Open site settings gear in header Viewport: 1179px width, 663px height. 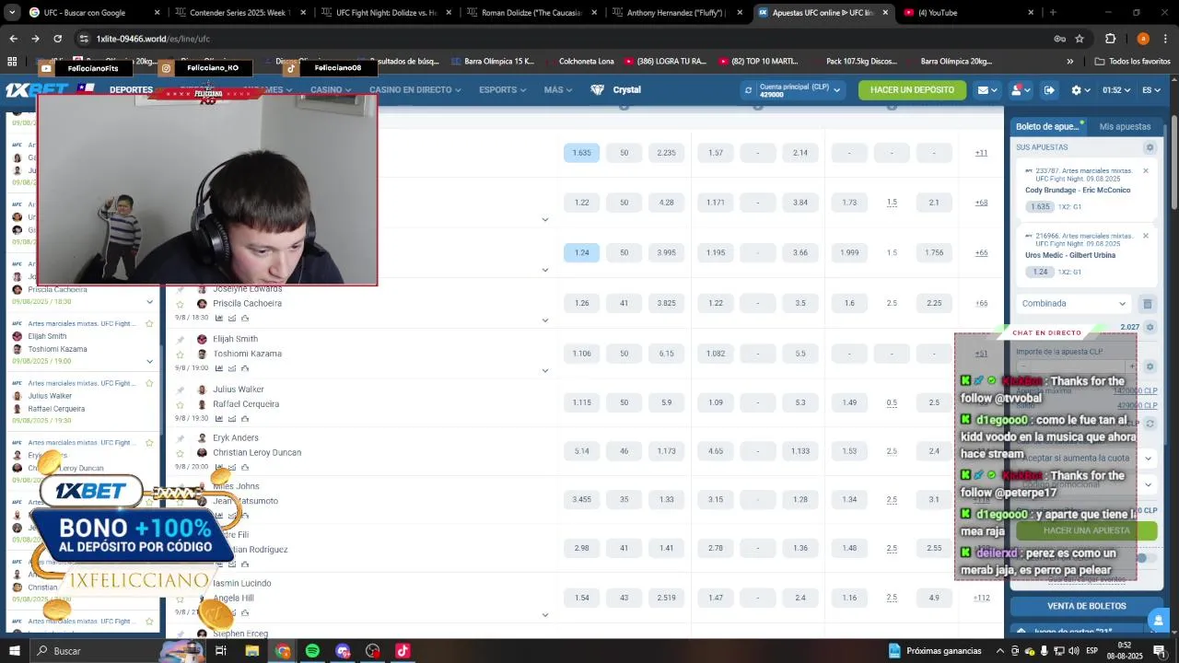[x=1076, y=90]
